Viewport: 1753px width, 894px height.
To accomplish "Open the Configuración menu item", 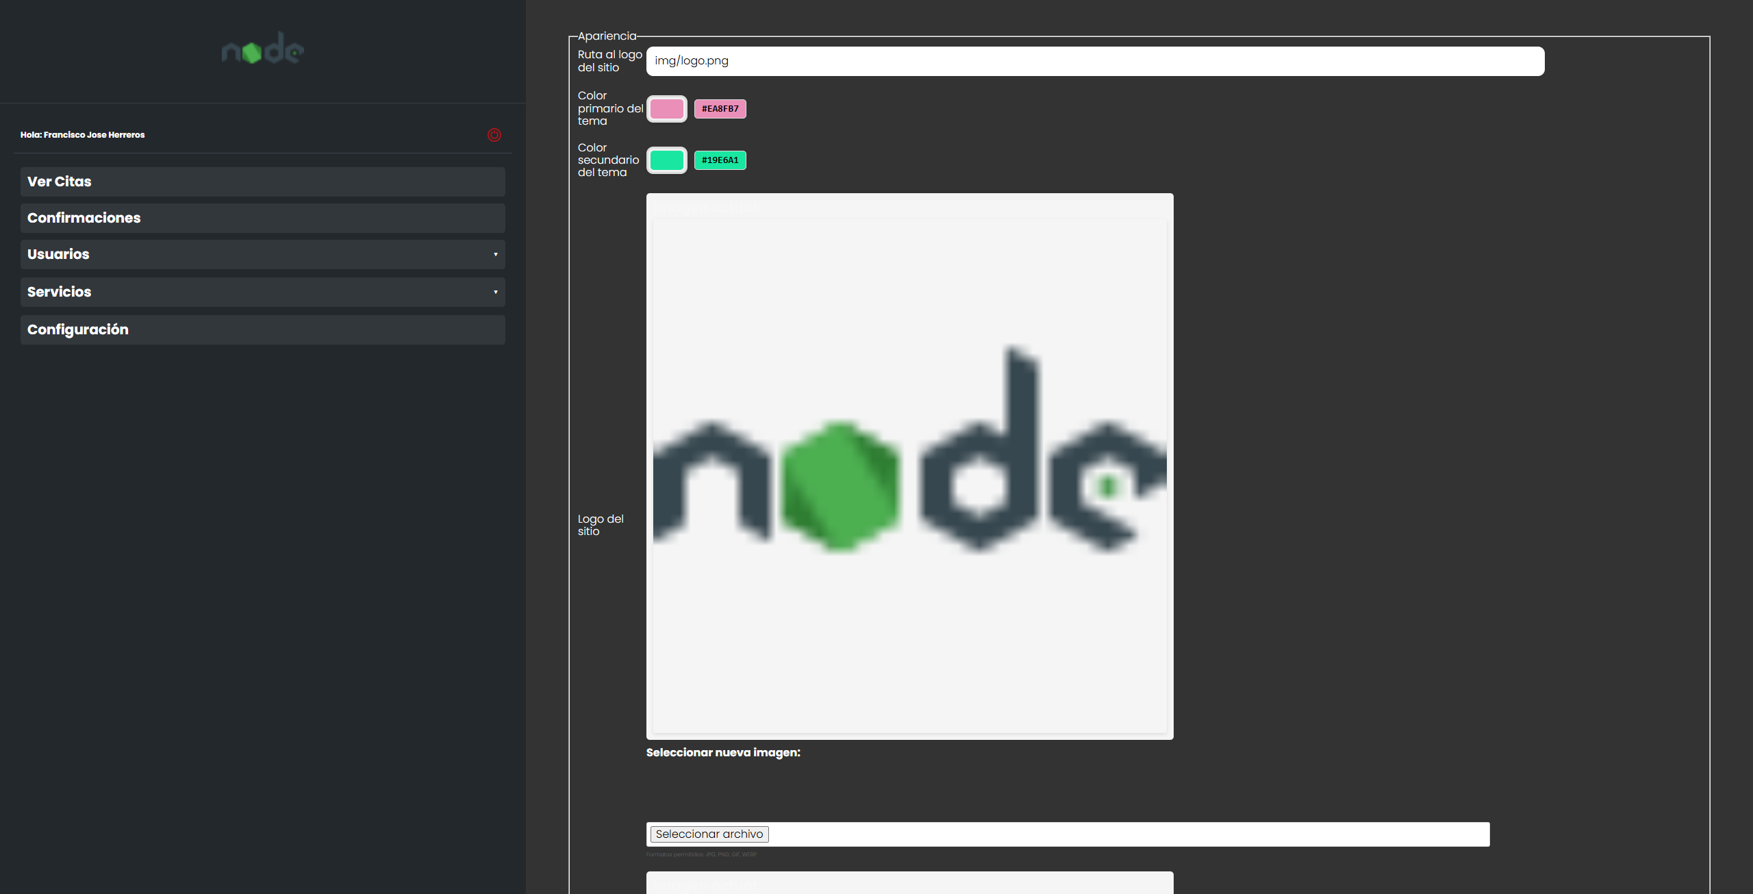I will click(263, 330).
